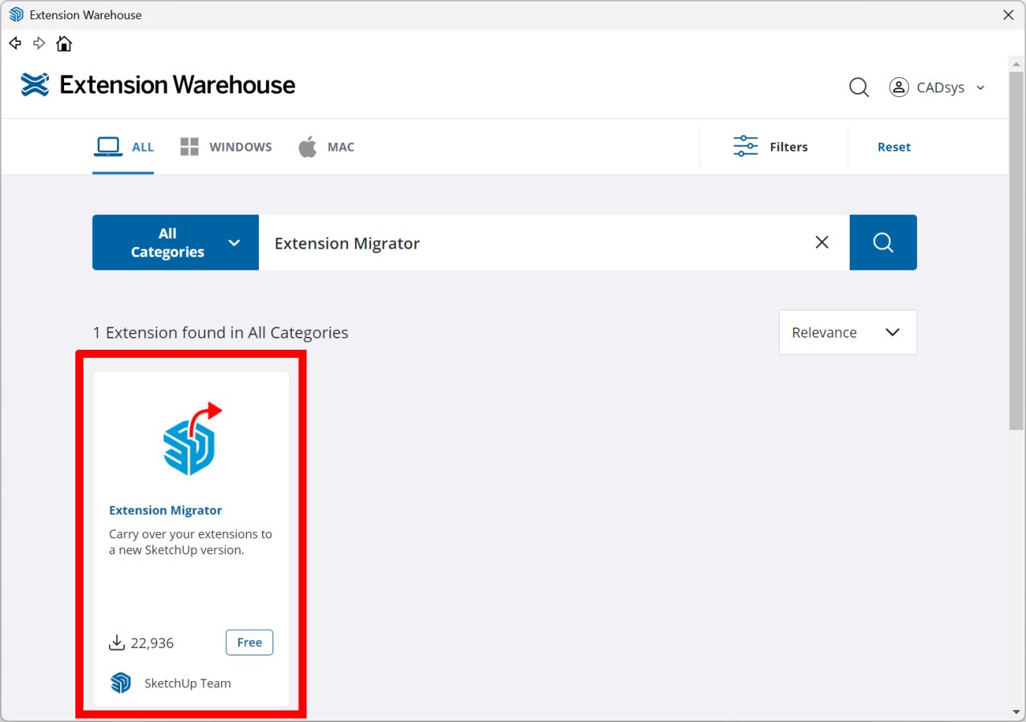Screen dimensions: 1026x722
Task: Expand the CADsys account menu chevron
Action: (x=980, y=88)
